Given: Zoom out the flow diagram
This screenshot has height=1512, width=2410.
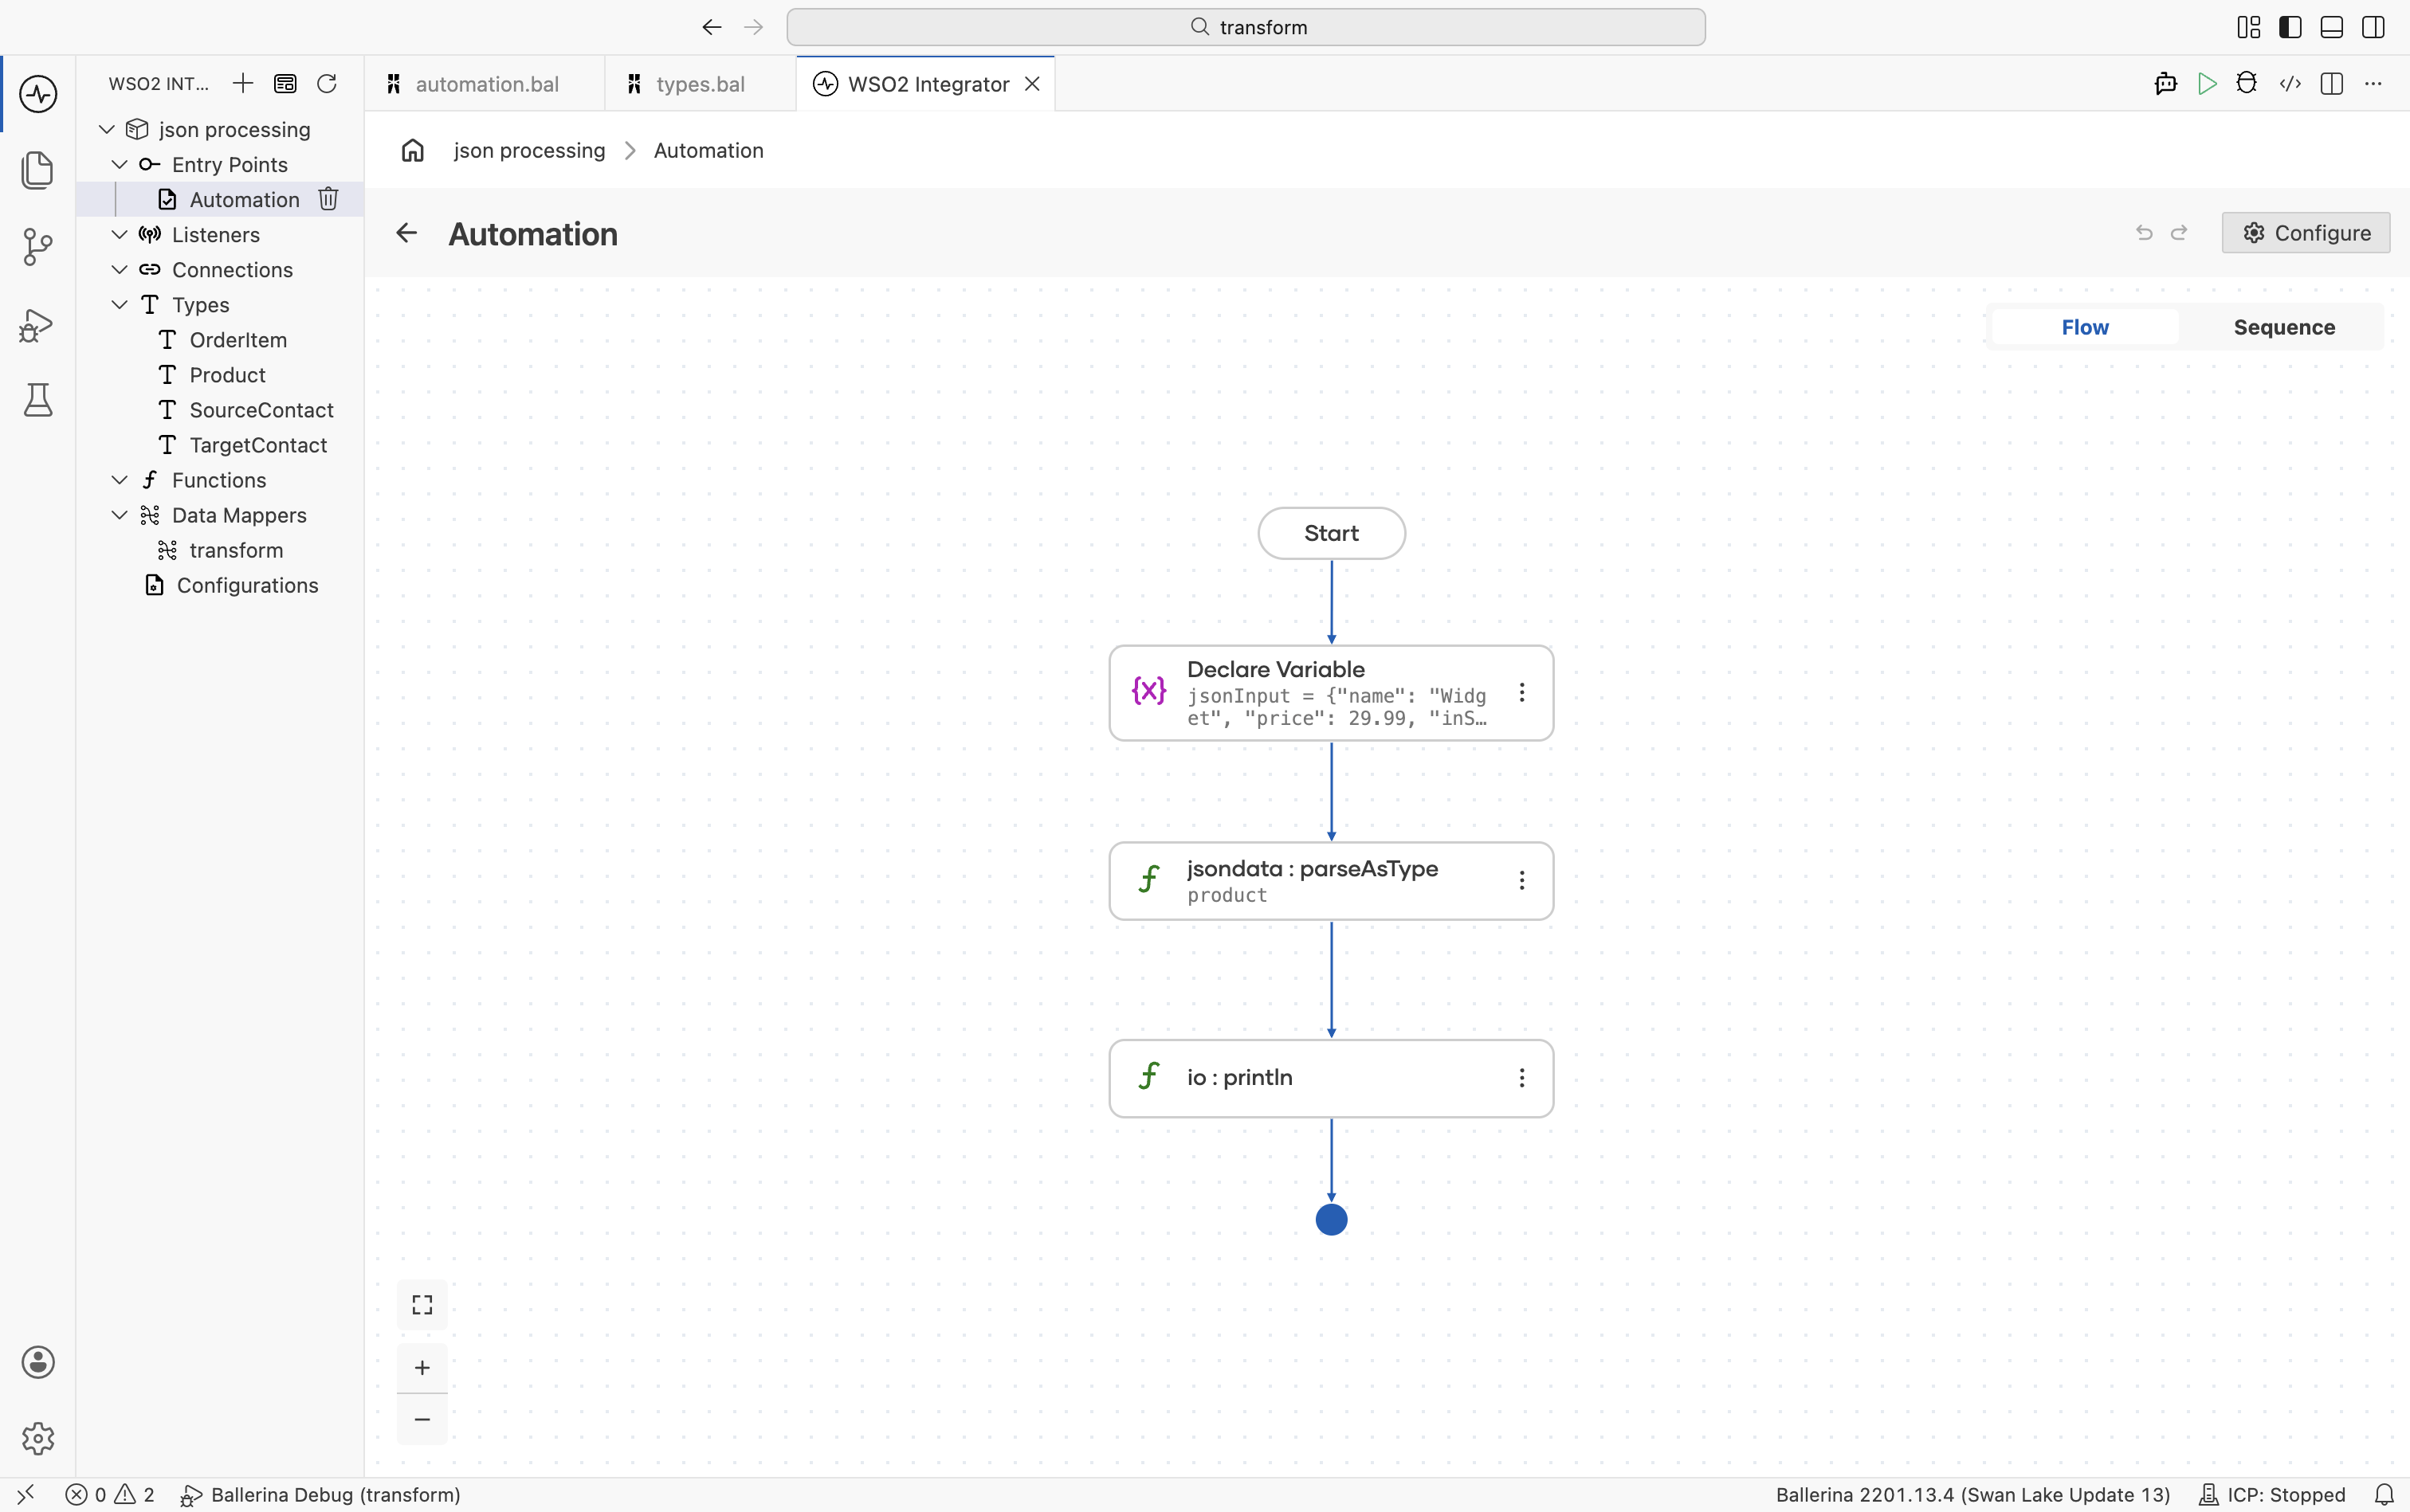Looking at the screenshot, I should pyautogui.click(x=422, y=1419).
